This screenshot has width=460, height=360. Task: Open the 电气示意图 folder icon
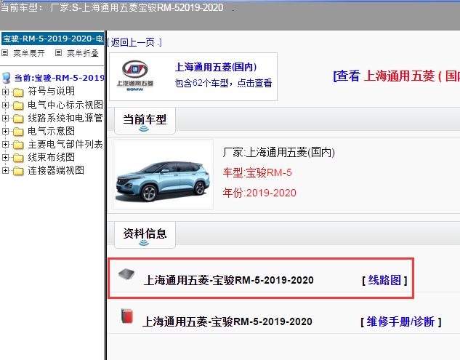pyautogui.click(x=18, y=132)
